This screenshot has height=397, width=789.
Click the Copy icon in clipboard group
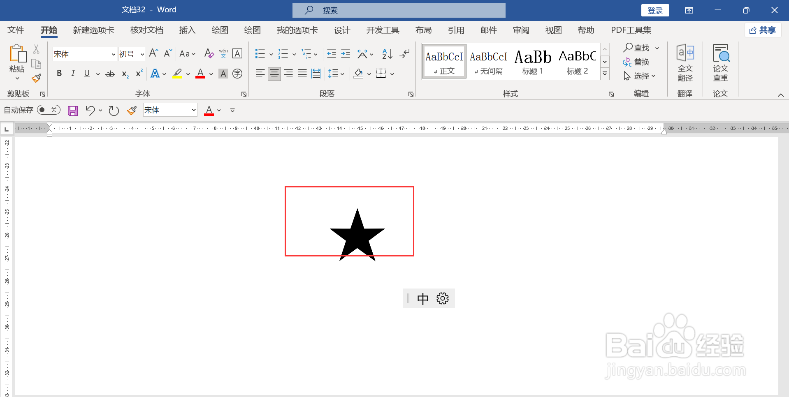pos(36,64)
